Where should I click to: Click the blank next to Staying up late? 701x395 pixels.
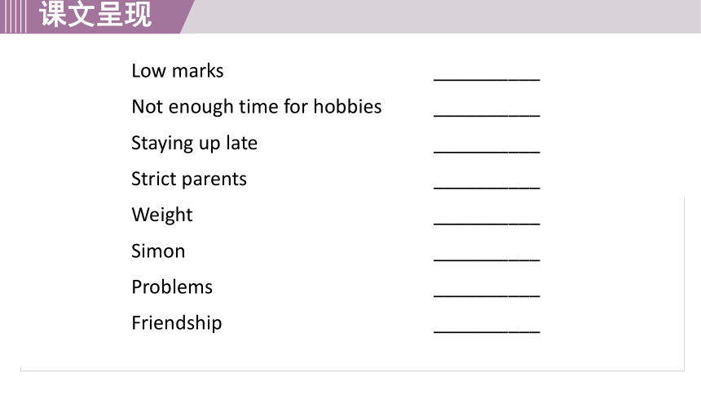[x=487, y=146]
